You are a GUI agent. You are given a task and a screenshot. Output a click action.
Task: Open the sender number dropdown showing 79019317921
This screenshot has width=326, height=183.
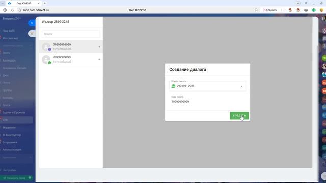(207, 86)
